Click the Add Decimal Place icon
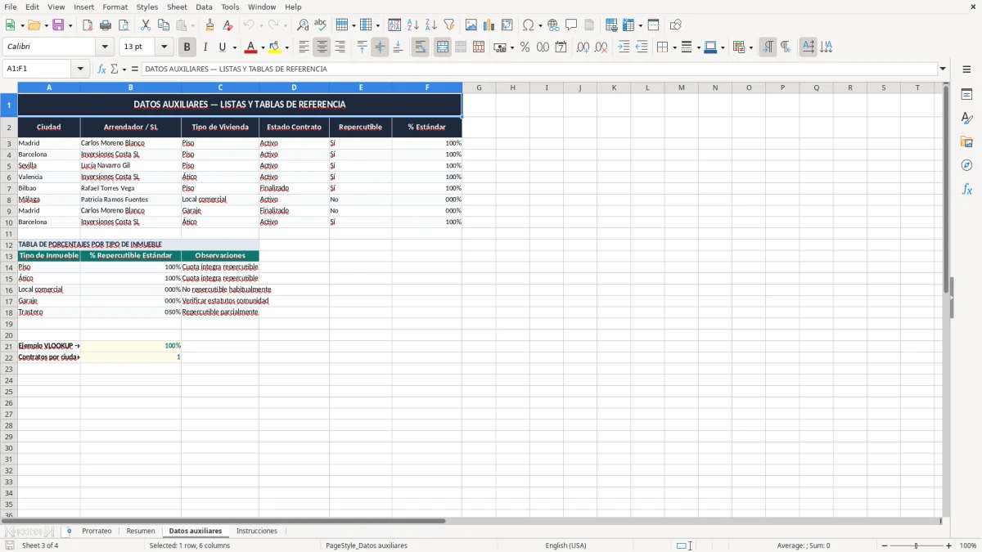Screen dimensions: 982x552 pos(583,47)
